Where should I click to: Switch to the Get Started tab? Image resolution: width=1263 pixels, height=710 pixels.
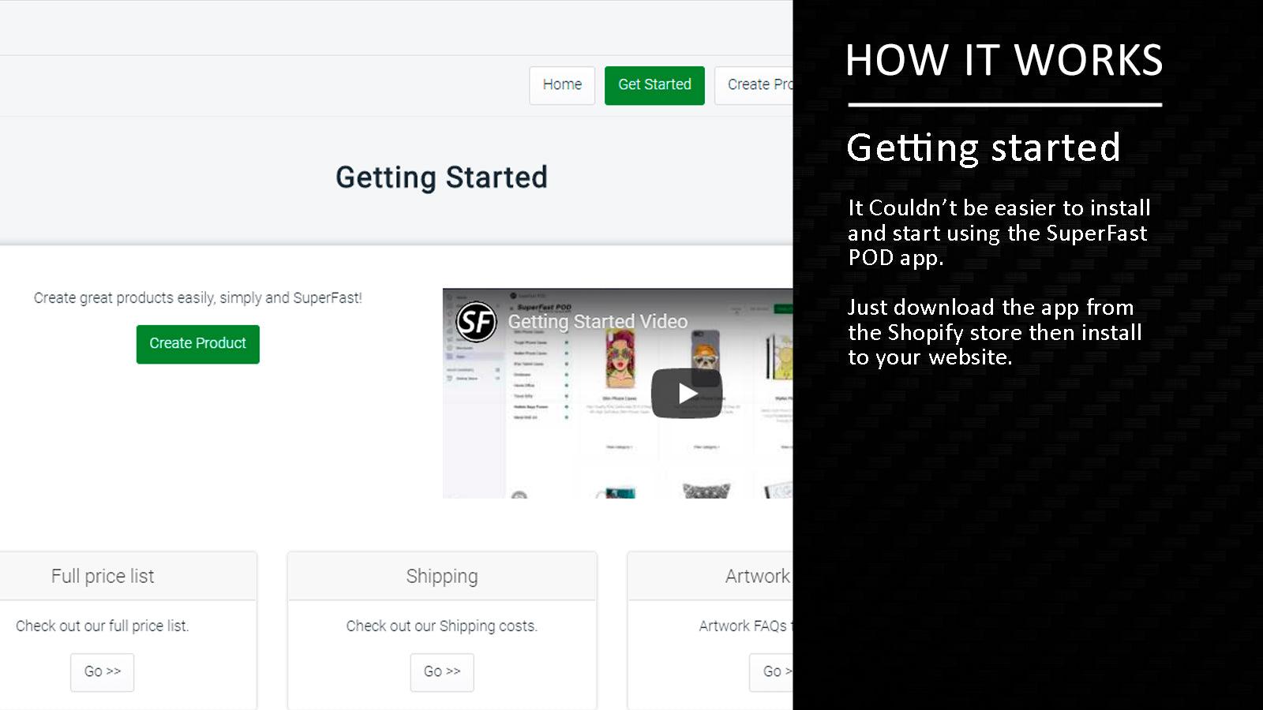coord(654,85)
